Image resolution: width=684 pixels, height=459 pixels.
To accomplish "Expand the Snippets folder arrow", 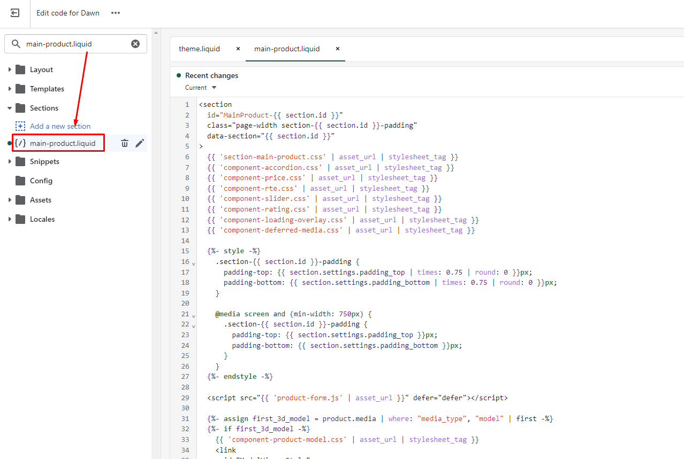I will 10,161.
